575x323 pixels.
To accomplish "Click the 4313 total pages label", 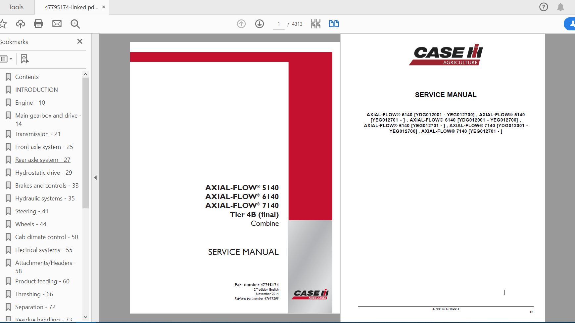I will (297, 24).
